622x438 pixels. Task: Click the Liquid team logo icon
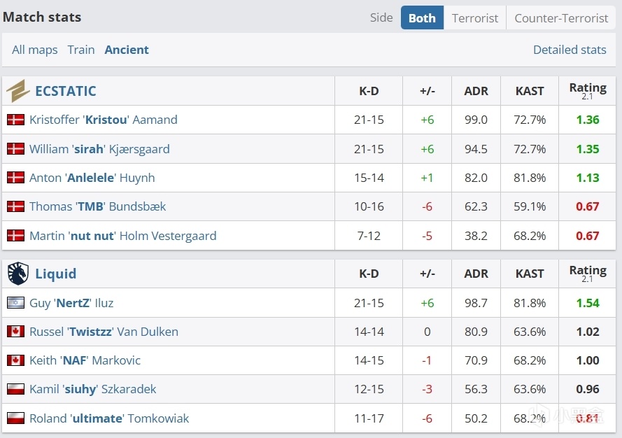(x=17, y=274)
